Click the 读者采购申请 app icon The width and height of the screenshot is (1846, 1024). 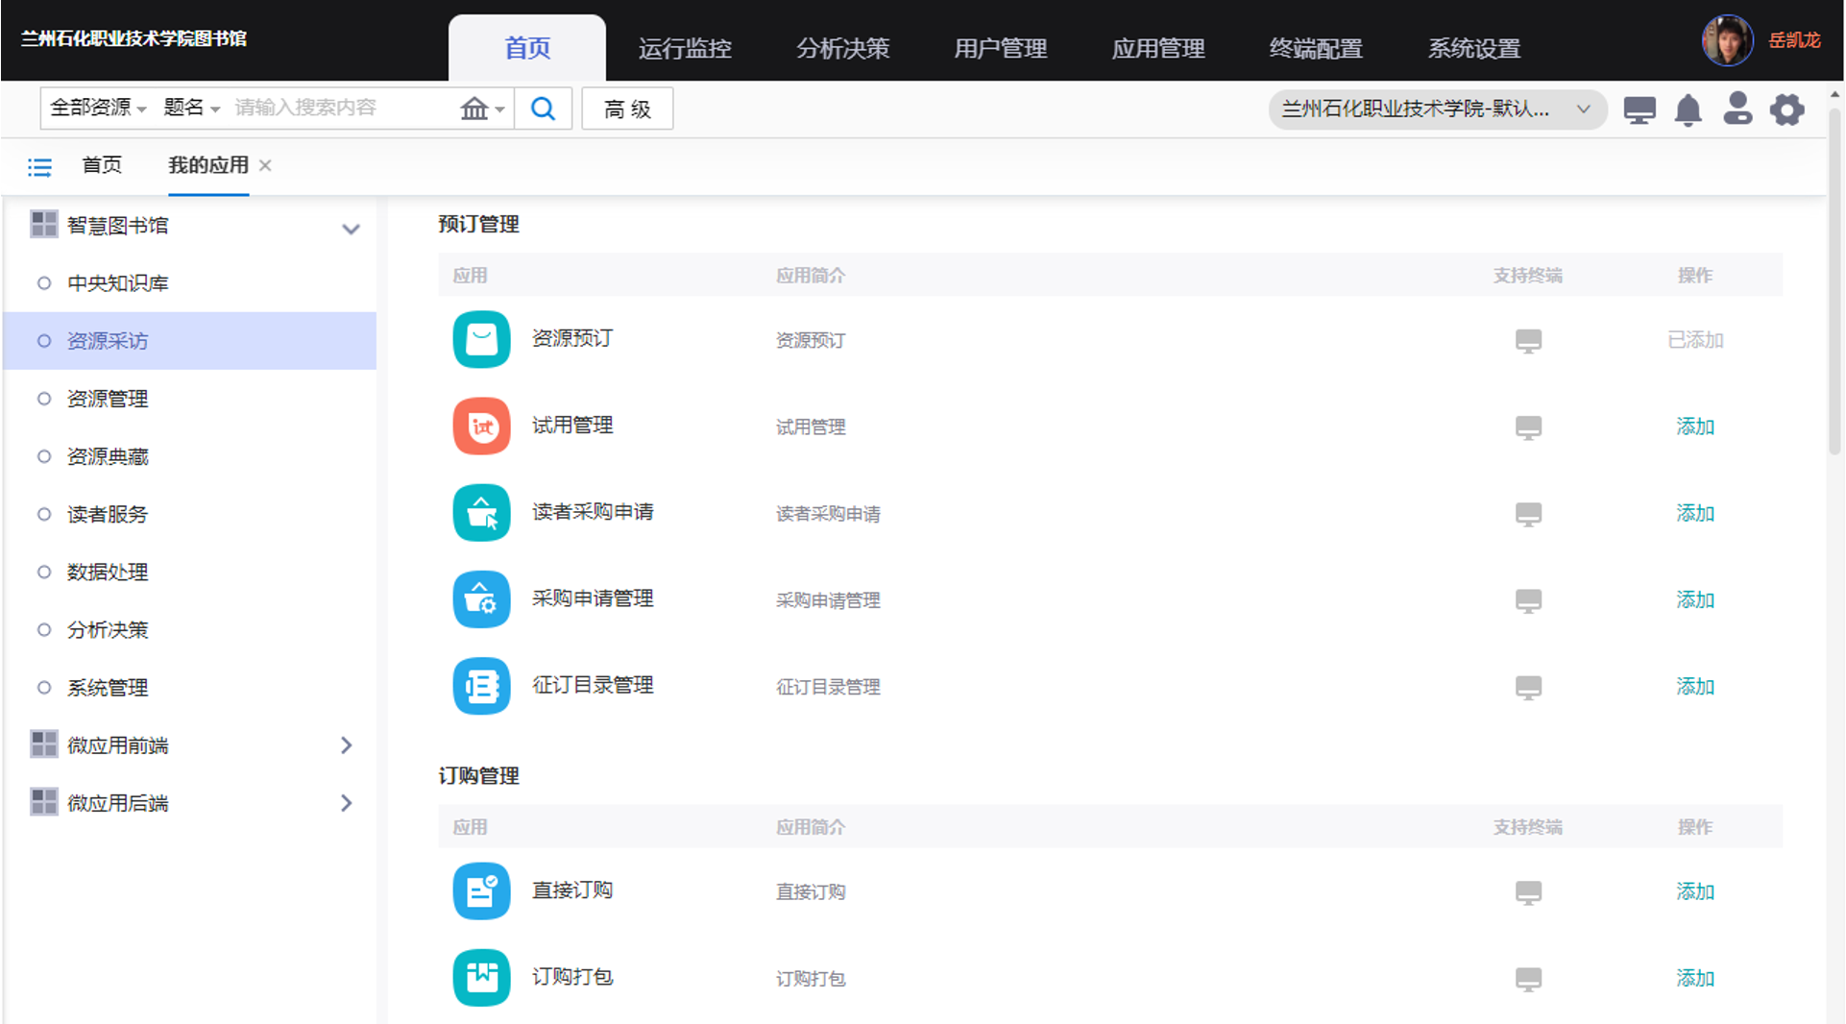pos(481,513)
